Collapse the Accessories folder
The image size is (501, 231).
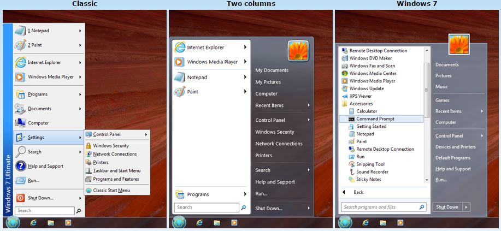pyautogui.click(x=361, y=104)
